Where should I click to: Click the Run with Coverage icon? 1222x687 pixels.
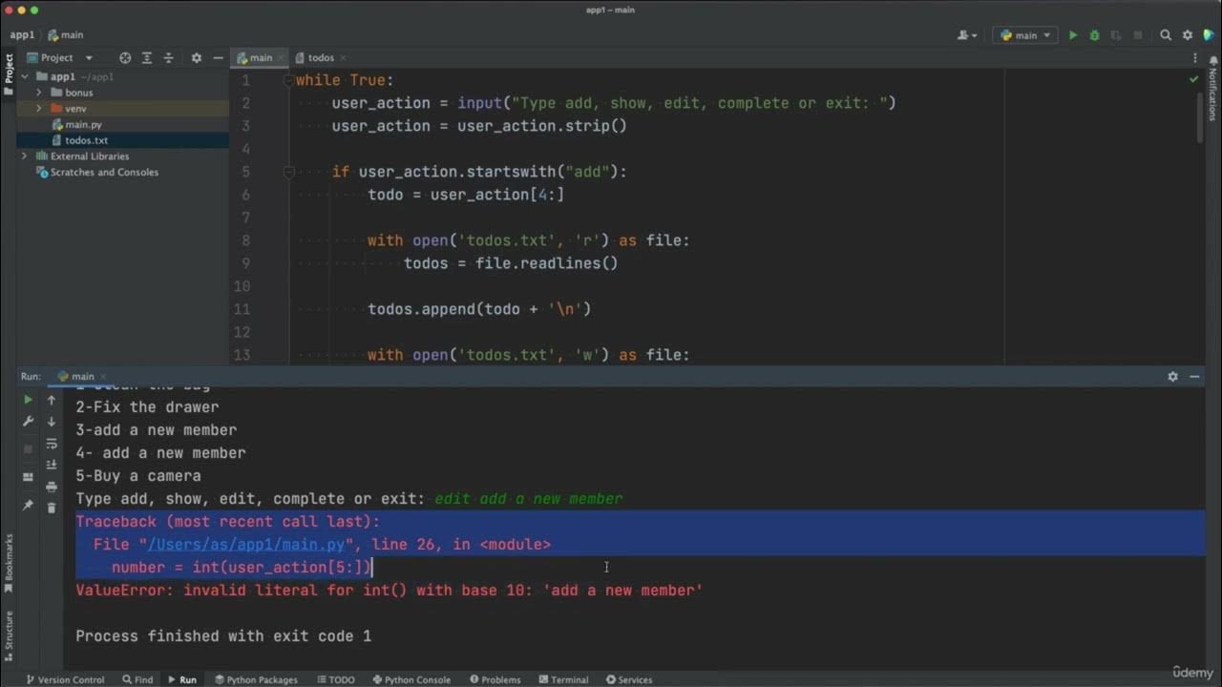(1116, 35)
